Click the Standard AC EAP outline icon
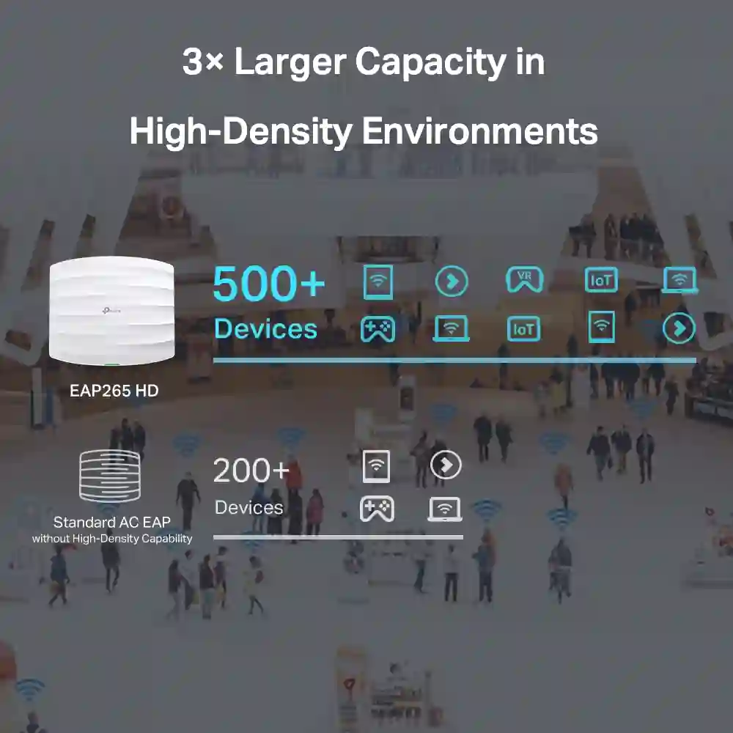 (x=108, y=477)
